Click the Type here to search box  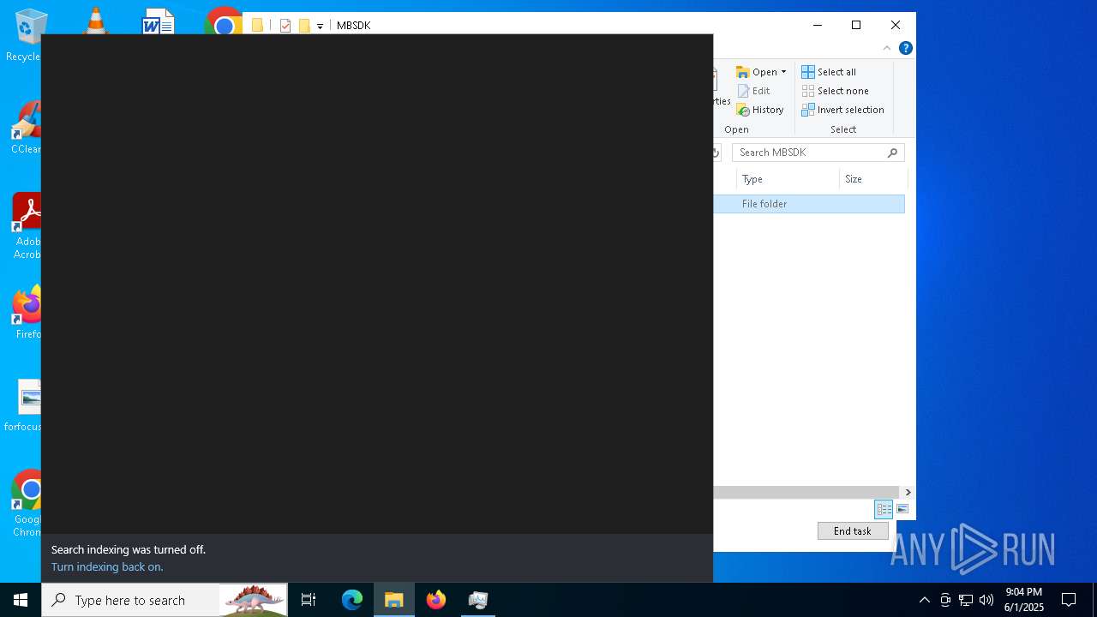165,600
